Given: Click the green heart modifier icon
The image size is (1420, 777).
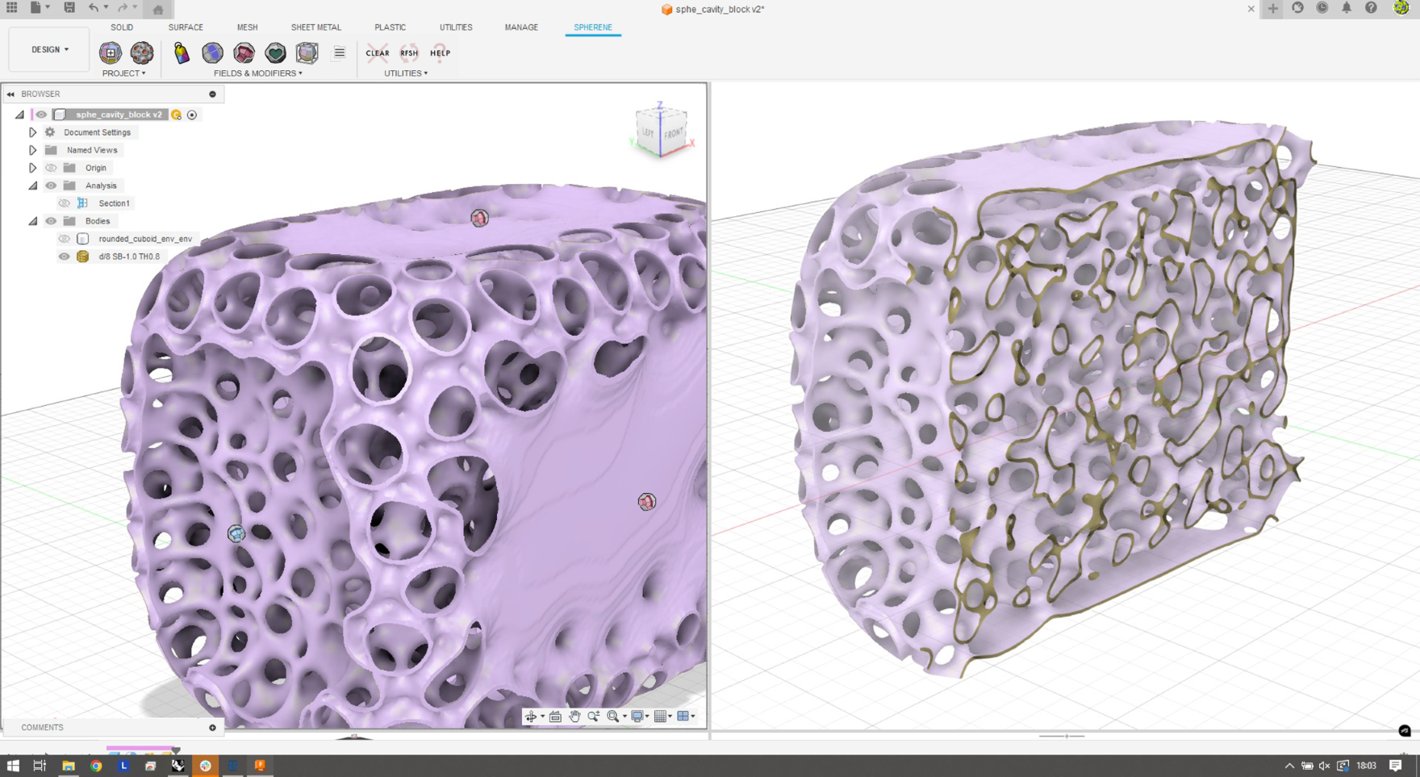Looking at the screenshot, I should coord(275,52).
